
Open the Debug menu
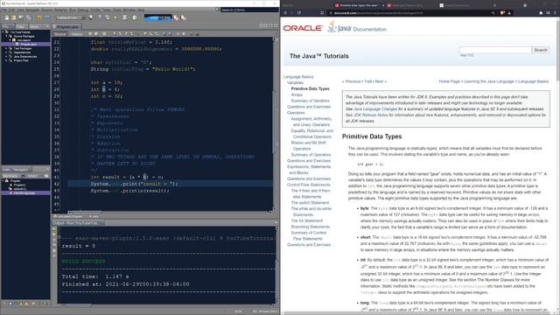83,10
